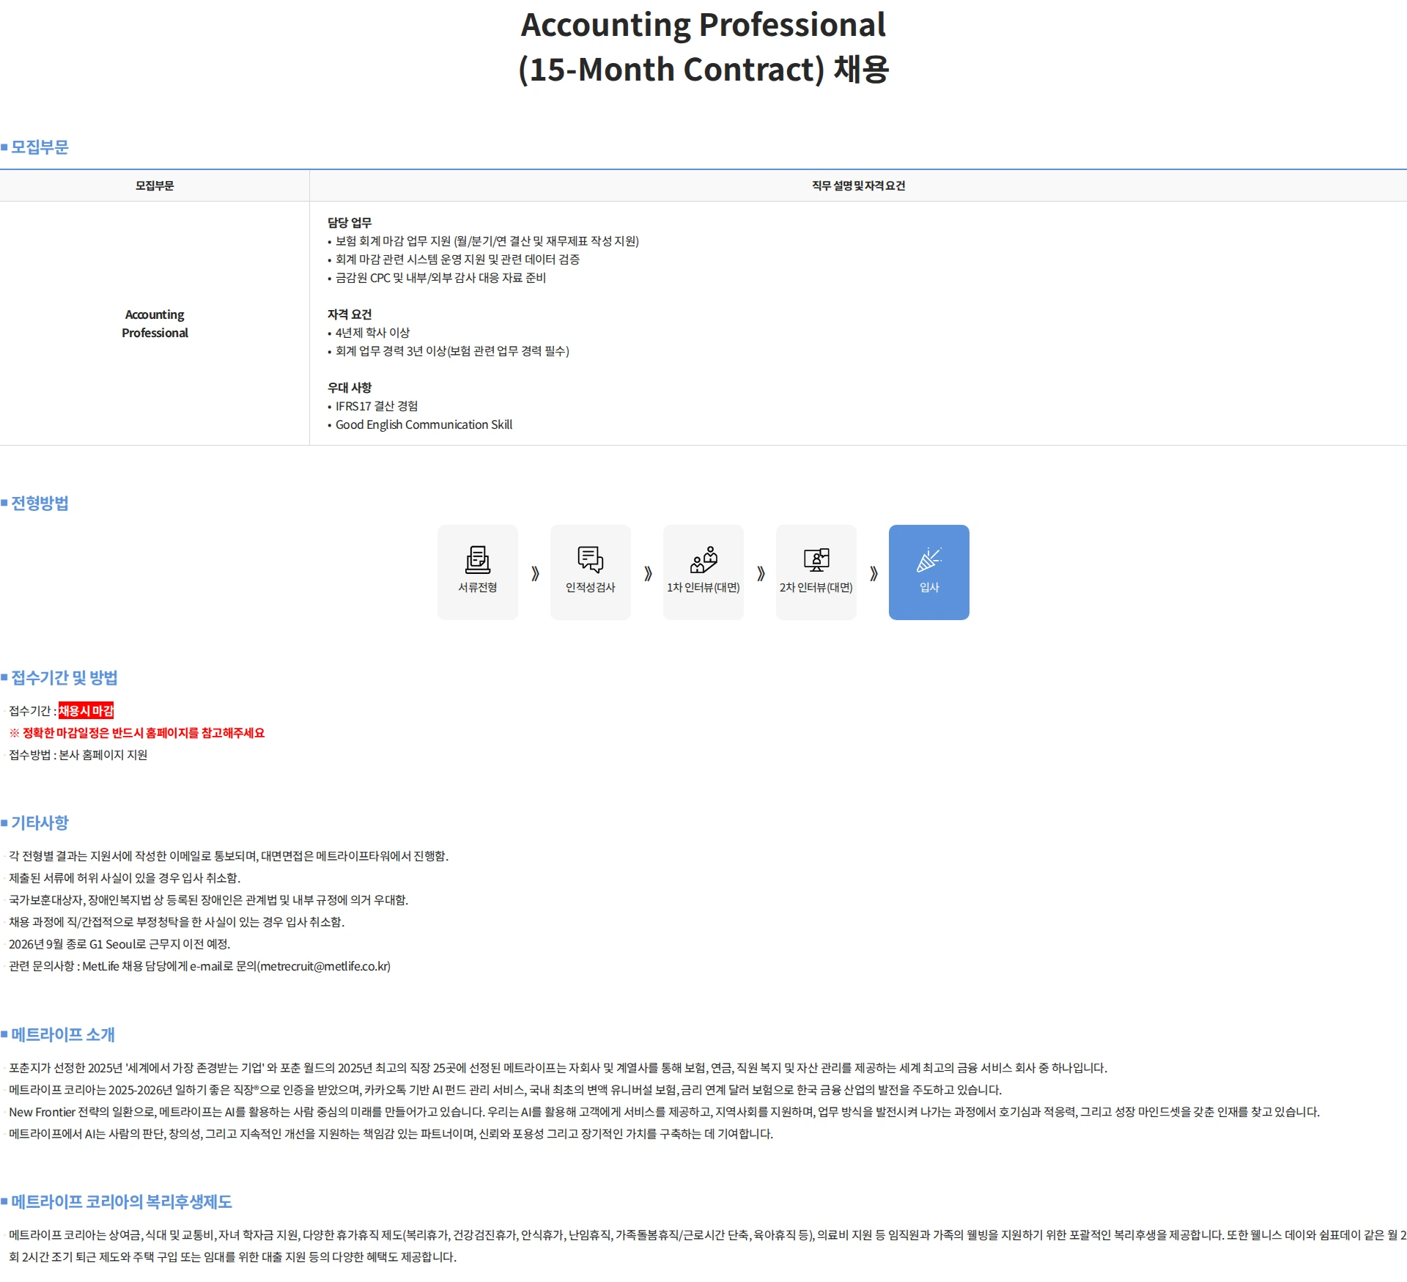Click the 기타사항 section heading
The height and width of the screenshot is (1282, 1407).
coord(40,823)
